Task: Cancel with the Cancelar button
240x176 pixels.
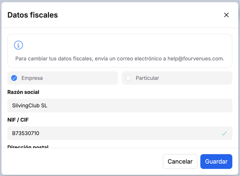Action: pyautogui.click(x=180, y=161)
